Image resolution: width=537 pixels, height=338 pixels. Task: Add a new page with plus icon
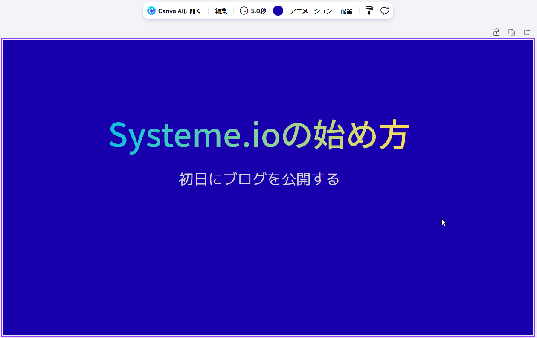pyautogui.click(x=527, y=32)
